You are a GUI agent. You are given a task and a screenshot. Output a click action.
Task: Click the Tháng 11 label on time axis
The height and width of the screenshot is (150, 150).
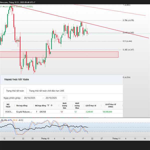[x=116, y=138]
